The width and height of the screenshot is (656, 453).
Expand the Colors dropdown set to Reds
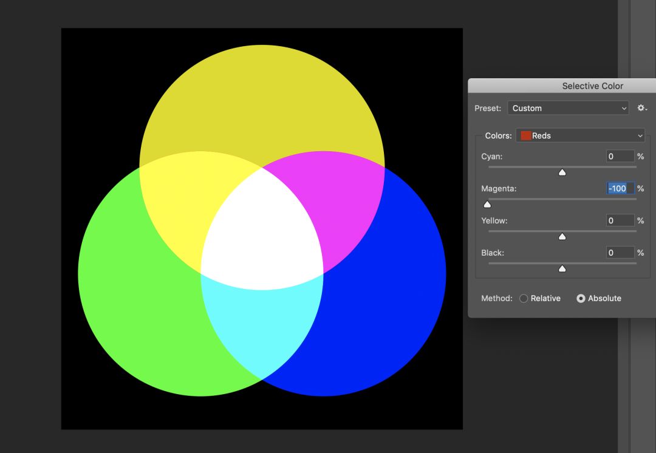point(580,135)
